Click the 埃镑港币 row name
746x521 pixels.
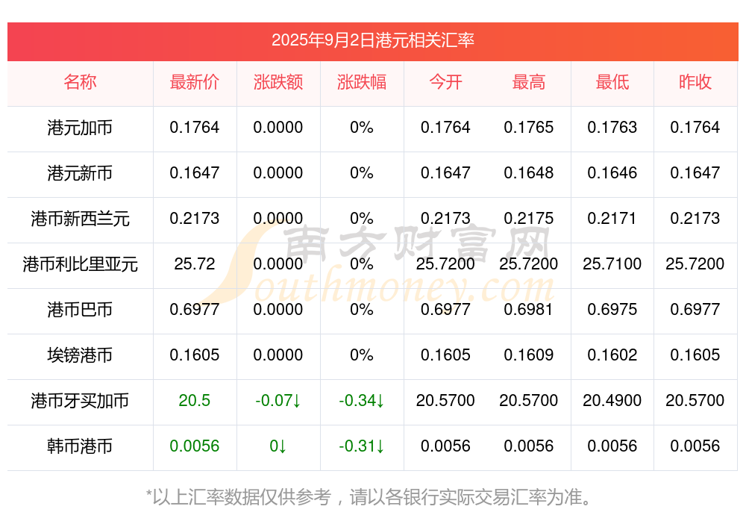click(80, 355)
